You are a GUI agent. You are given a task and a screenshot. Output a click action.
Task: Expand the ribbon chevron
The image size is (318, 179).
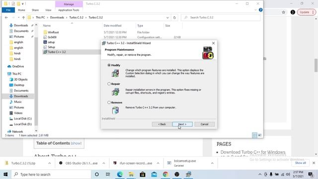[255, 10]
